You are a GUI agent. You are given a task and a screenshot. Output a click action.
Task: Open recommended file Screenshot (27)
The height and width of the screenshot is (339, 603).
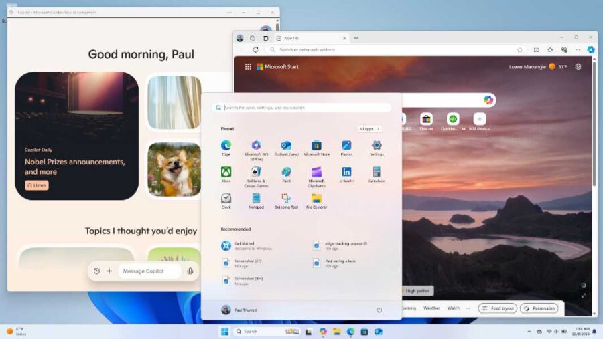point(243,263)
